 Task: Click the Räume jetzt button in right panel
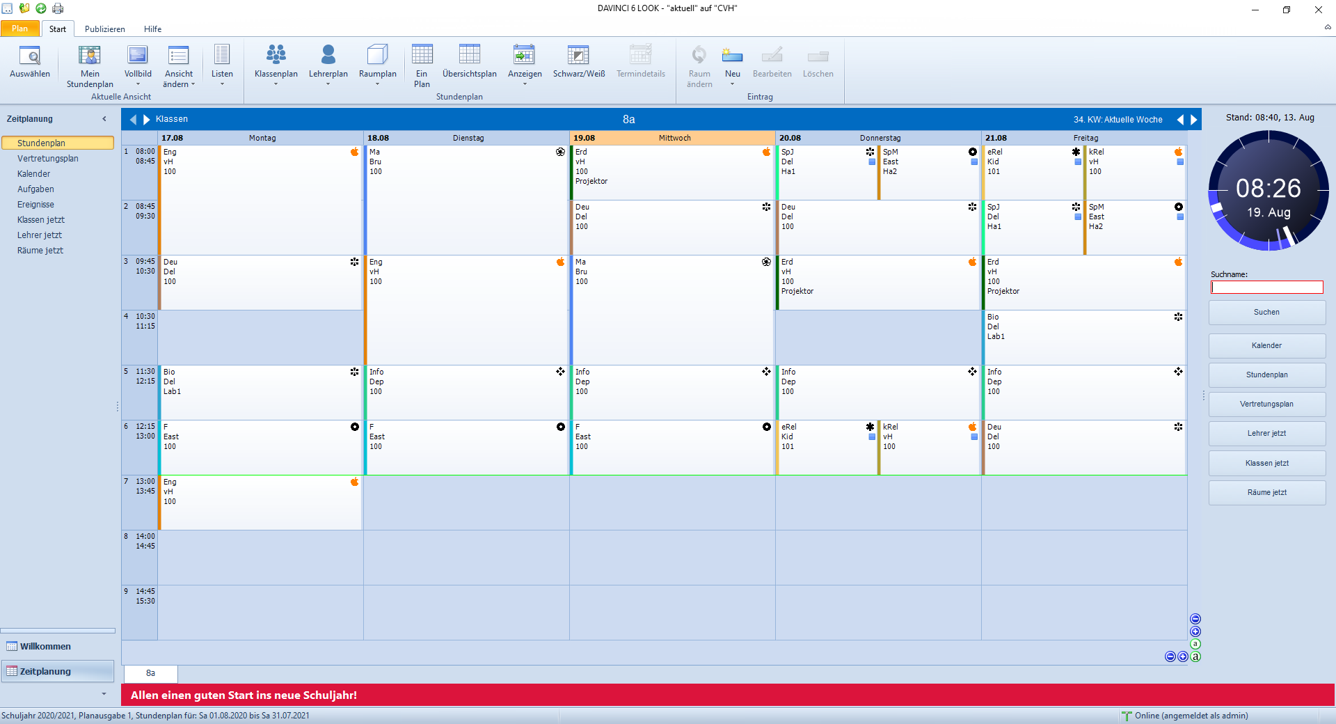click(x=1266, y=493)
